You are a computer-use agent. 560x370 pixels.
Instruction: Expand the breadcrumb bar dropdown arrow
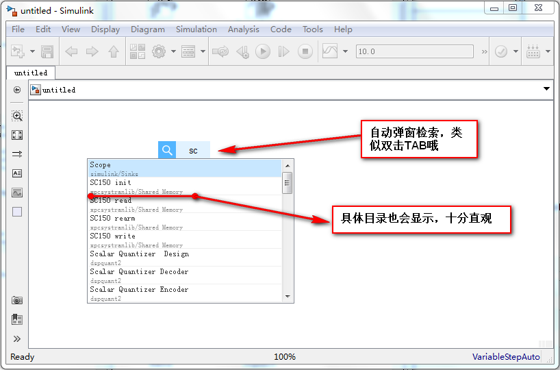pos(546,88)
